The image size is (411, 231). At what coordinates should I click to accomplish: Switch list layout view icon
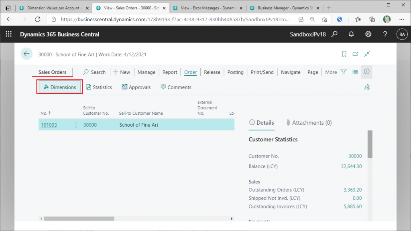(x=355, y=72)
